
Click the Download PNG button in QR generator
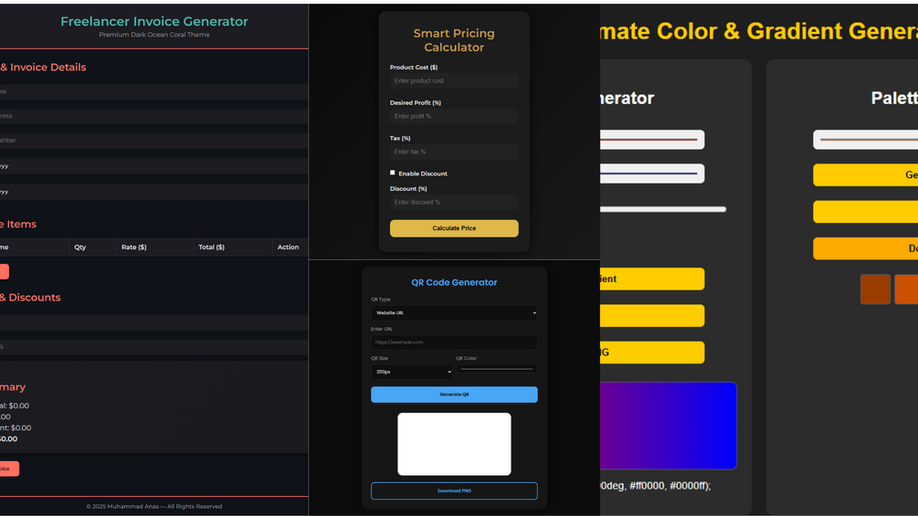454,490
